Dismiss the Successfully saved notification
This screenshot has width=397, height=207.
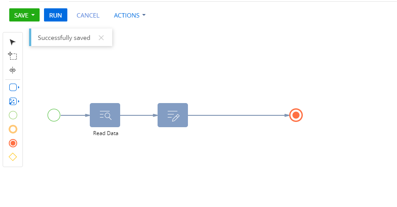[101, 38]
